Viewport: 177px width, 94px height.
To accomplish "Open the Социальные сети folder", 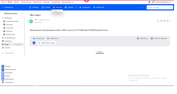I will tap(11, 21).
